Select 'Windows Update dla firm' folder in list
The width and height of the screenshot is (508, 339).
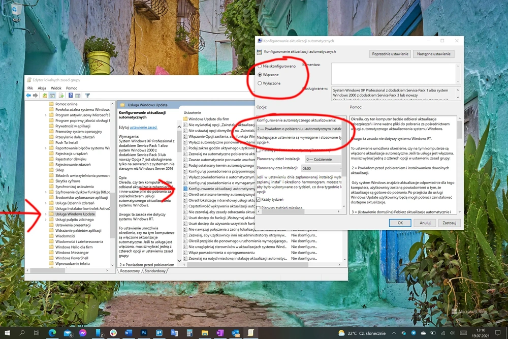pyautogui.click(x=209, y=119)
